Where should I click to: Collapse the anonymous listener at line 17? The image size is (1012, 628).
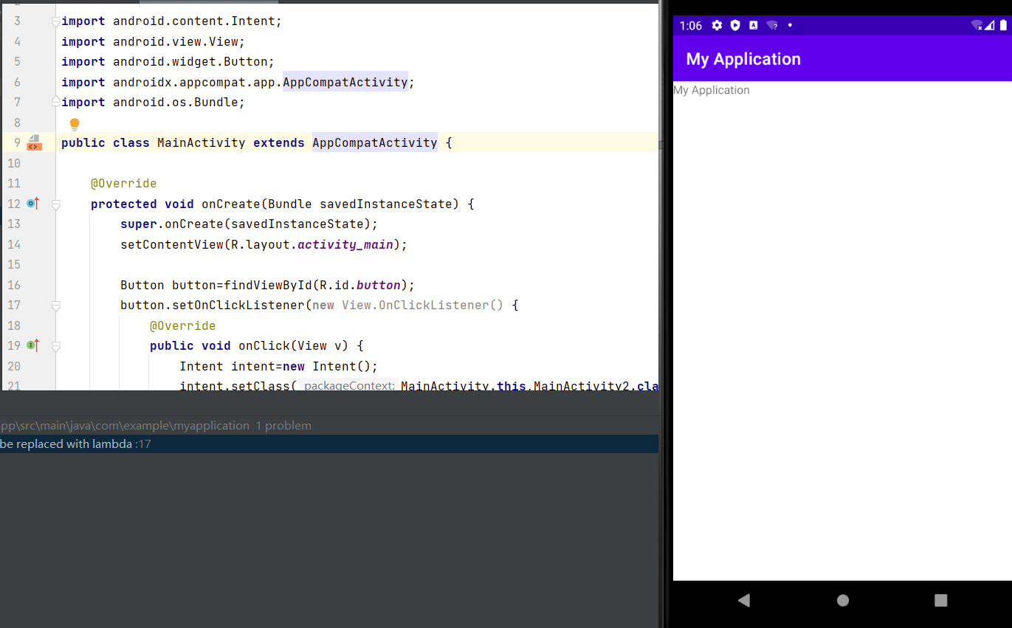tap(56, 306)
